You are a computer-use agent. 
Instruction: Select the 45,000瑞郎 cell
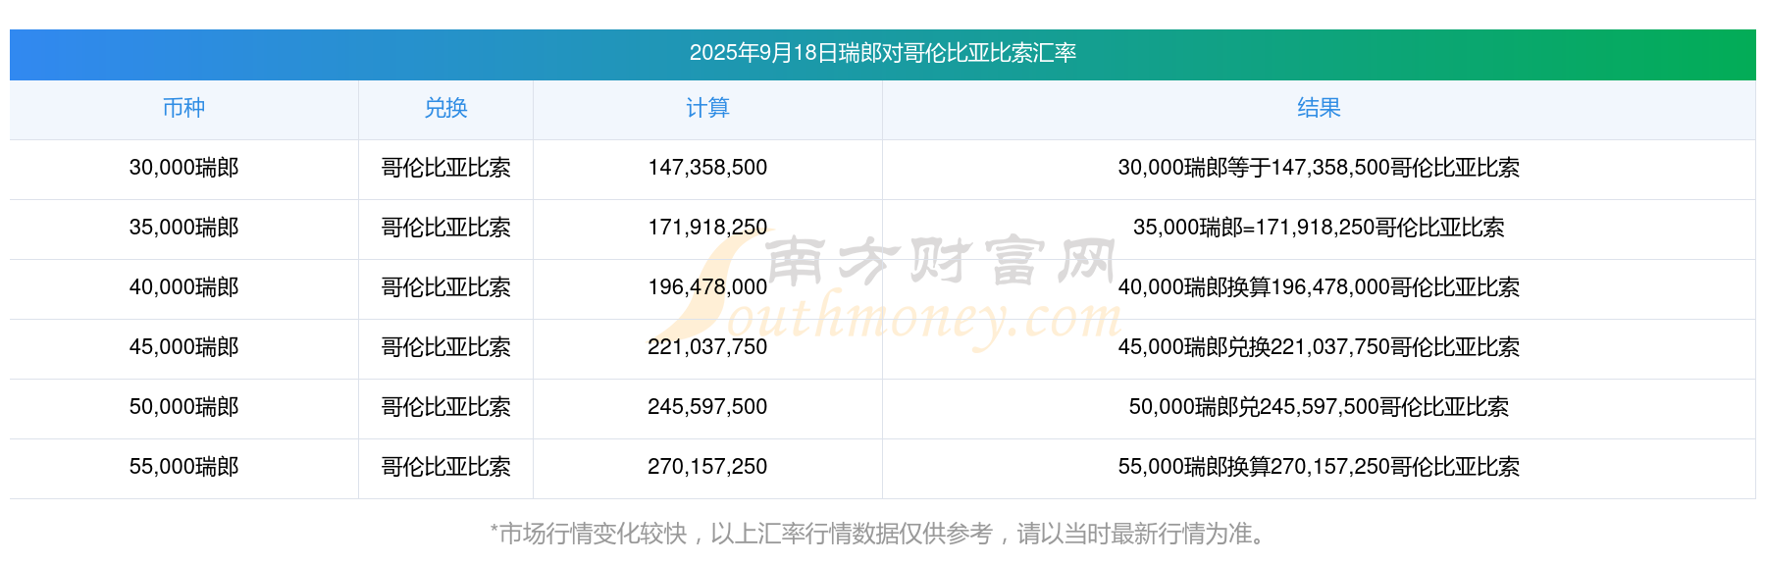(183, 347)
